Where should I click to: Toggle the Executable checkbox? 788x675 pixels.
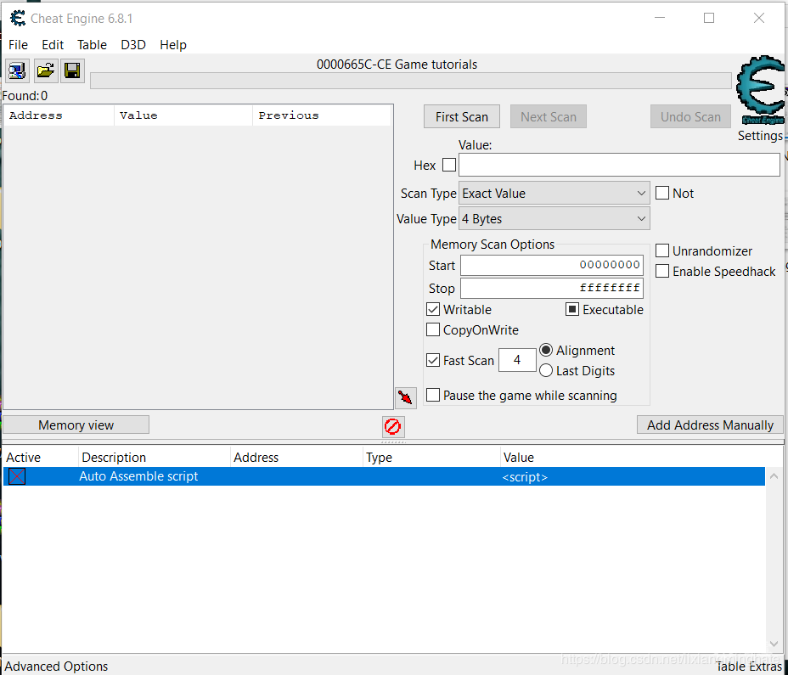pyautogui.click(x=572, y=309)
